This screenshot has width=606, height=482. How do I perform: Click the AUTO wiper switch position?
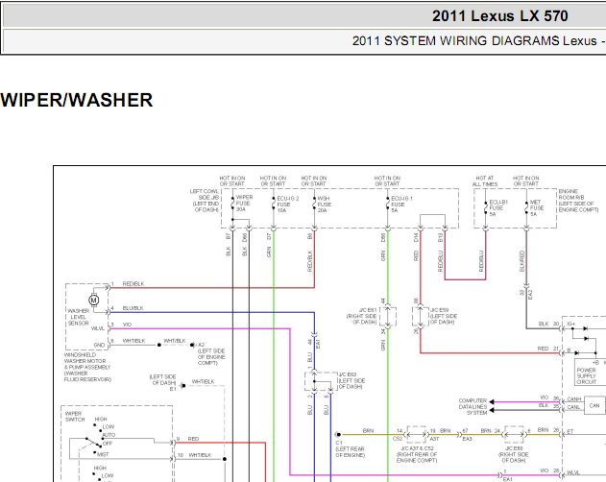109,435
